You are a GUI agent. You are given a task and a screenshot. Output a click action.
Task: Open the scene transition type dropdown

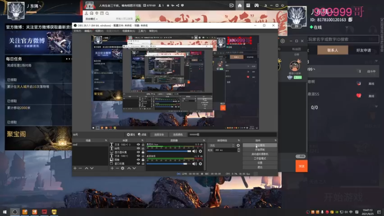(x=221, y=145)
